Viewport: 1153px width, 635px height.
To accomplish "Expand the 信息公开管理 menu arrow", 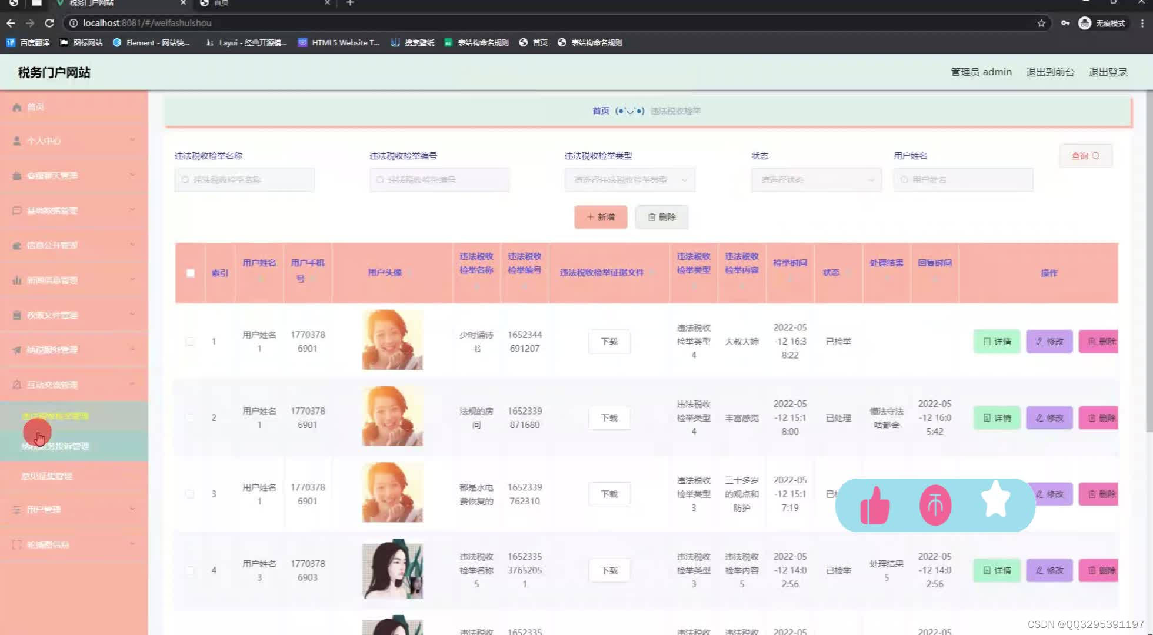I will pyautogui.click(x=132, y=244).
